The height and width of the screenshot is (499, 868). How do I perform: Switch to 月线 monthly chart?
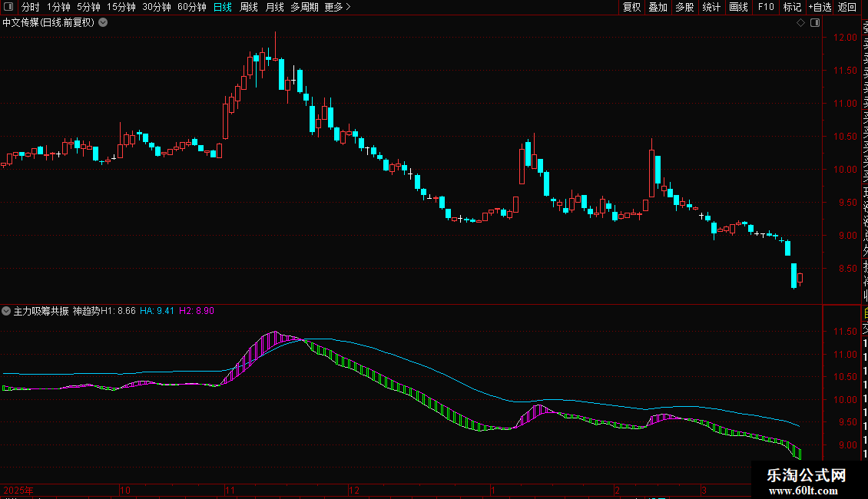tap(274, 7)
